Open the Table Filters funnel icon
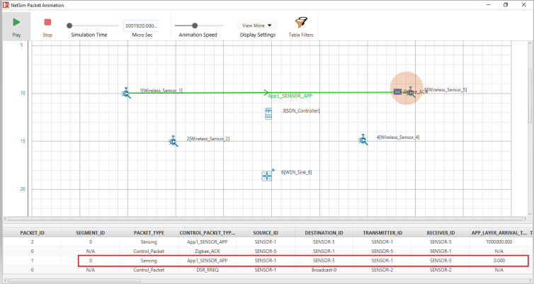Viewport: 534px width, 284px height. coord(301,22)
